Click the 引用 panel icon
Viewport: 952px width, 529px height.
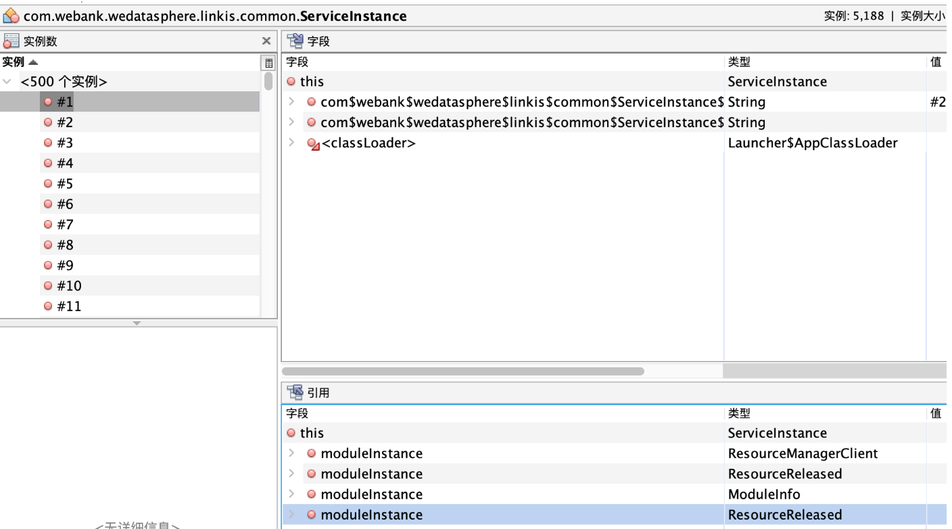tap(295, 392)
